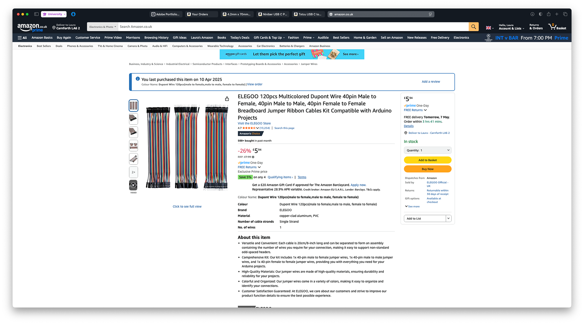Click the Details delivery link
Image resolution: width=584 pixels, height=324 pixels.
(x=408, y=126)
